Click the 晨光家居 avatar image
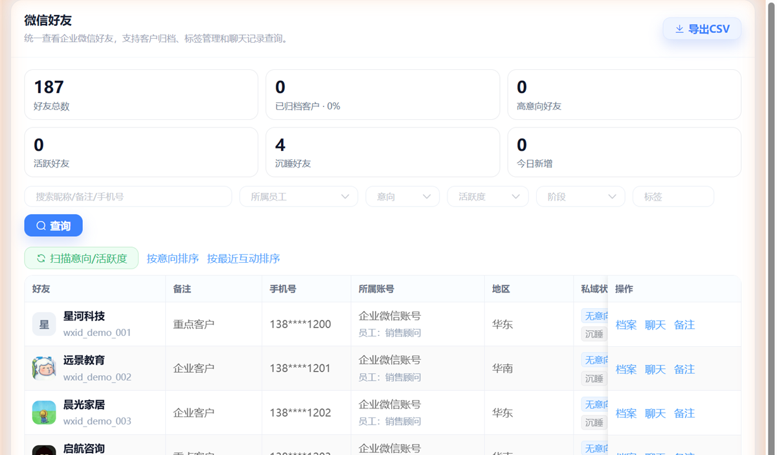This screenshot has height=455, width=777. click(44, 412)
